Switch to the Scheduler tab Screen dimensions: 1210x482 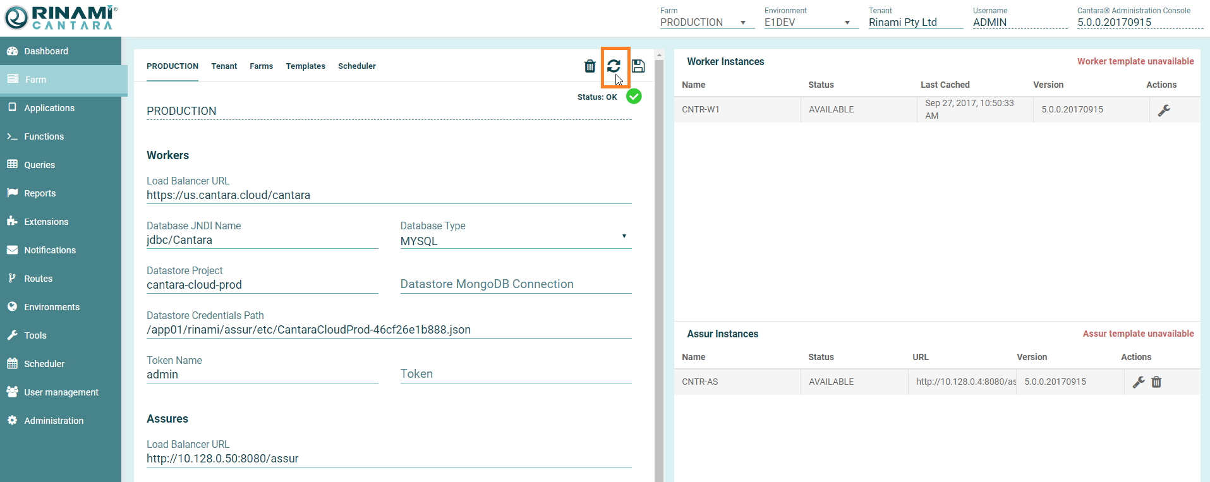coord(356,66)
